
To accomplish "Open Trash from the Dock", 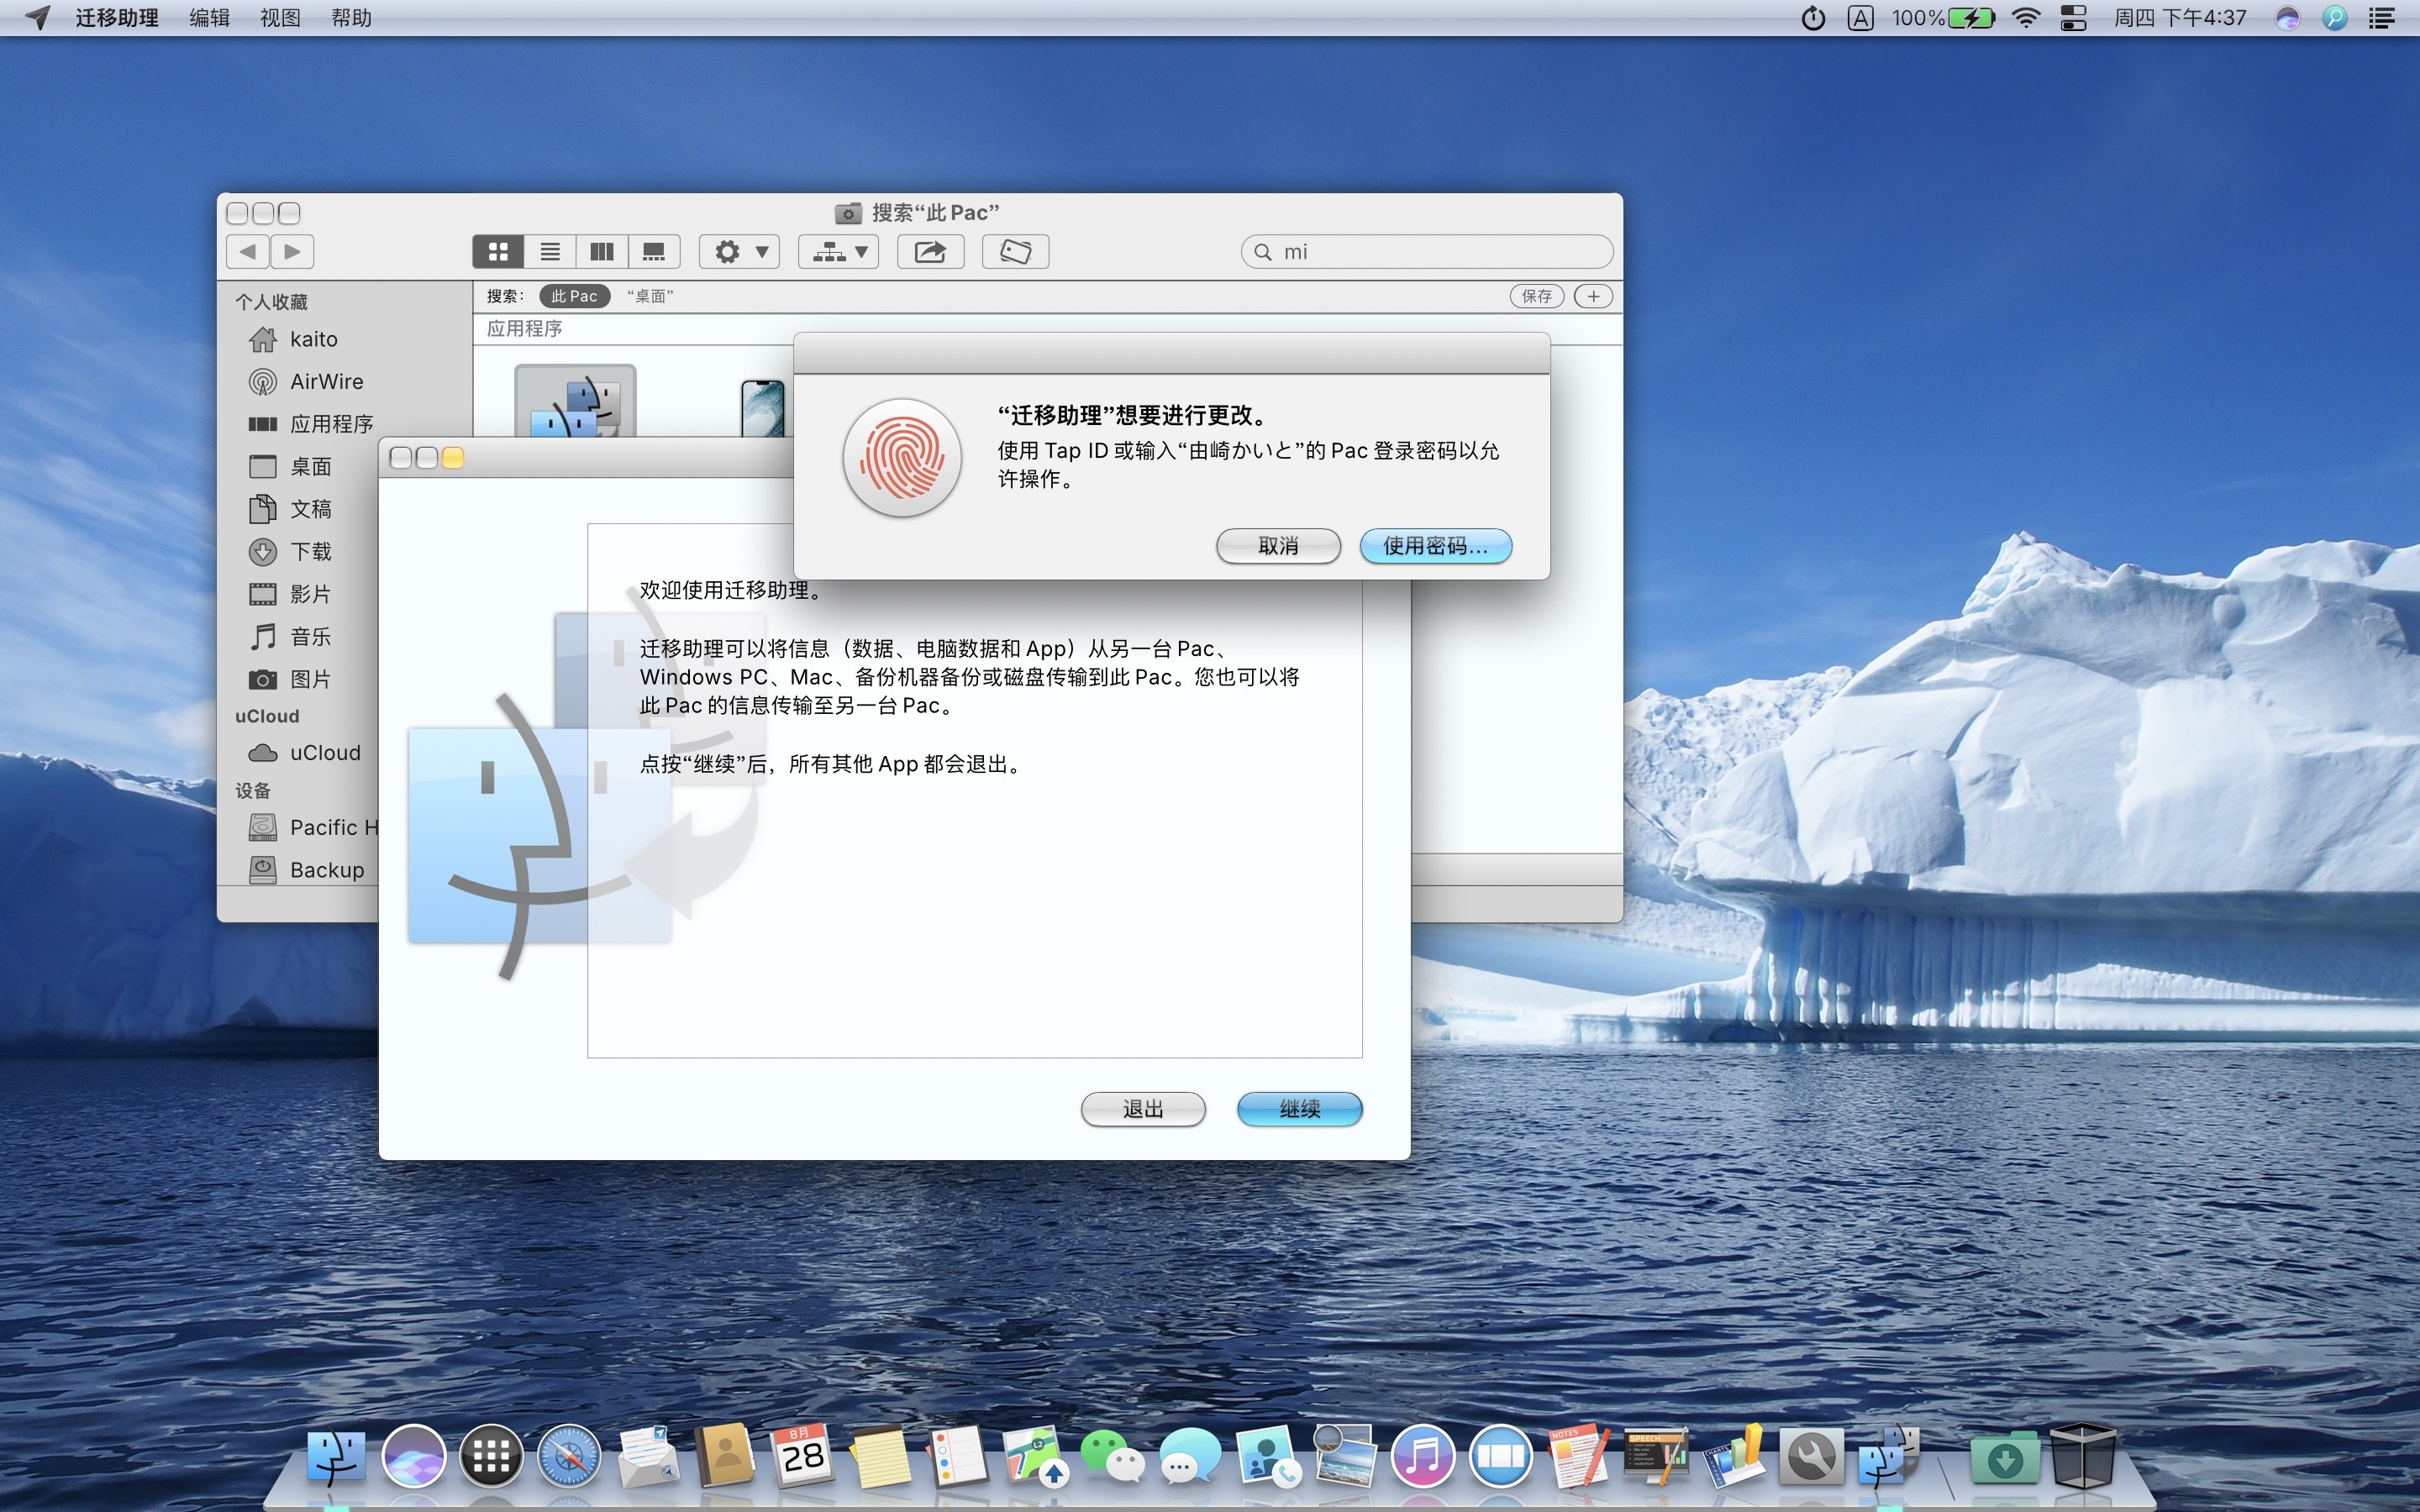I will [x=2082, y=1457].
